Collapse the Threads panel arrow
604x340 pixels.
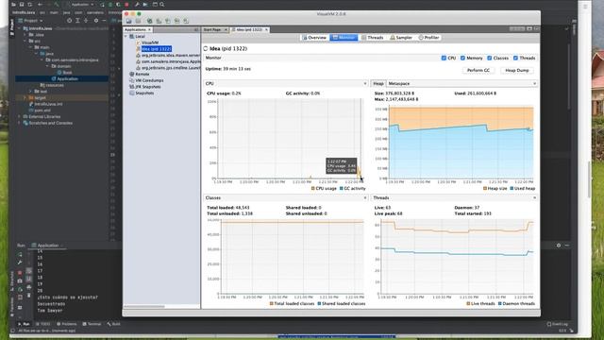(534, 197)
